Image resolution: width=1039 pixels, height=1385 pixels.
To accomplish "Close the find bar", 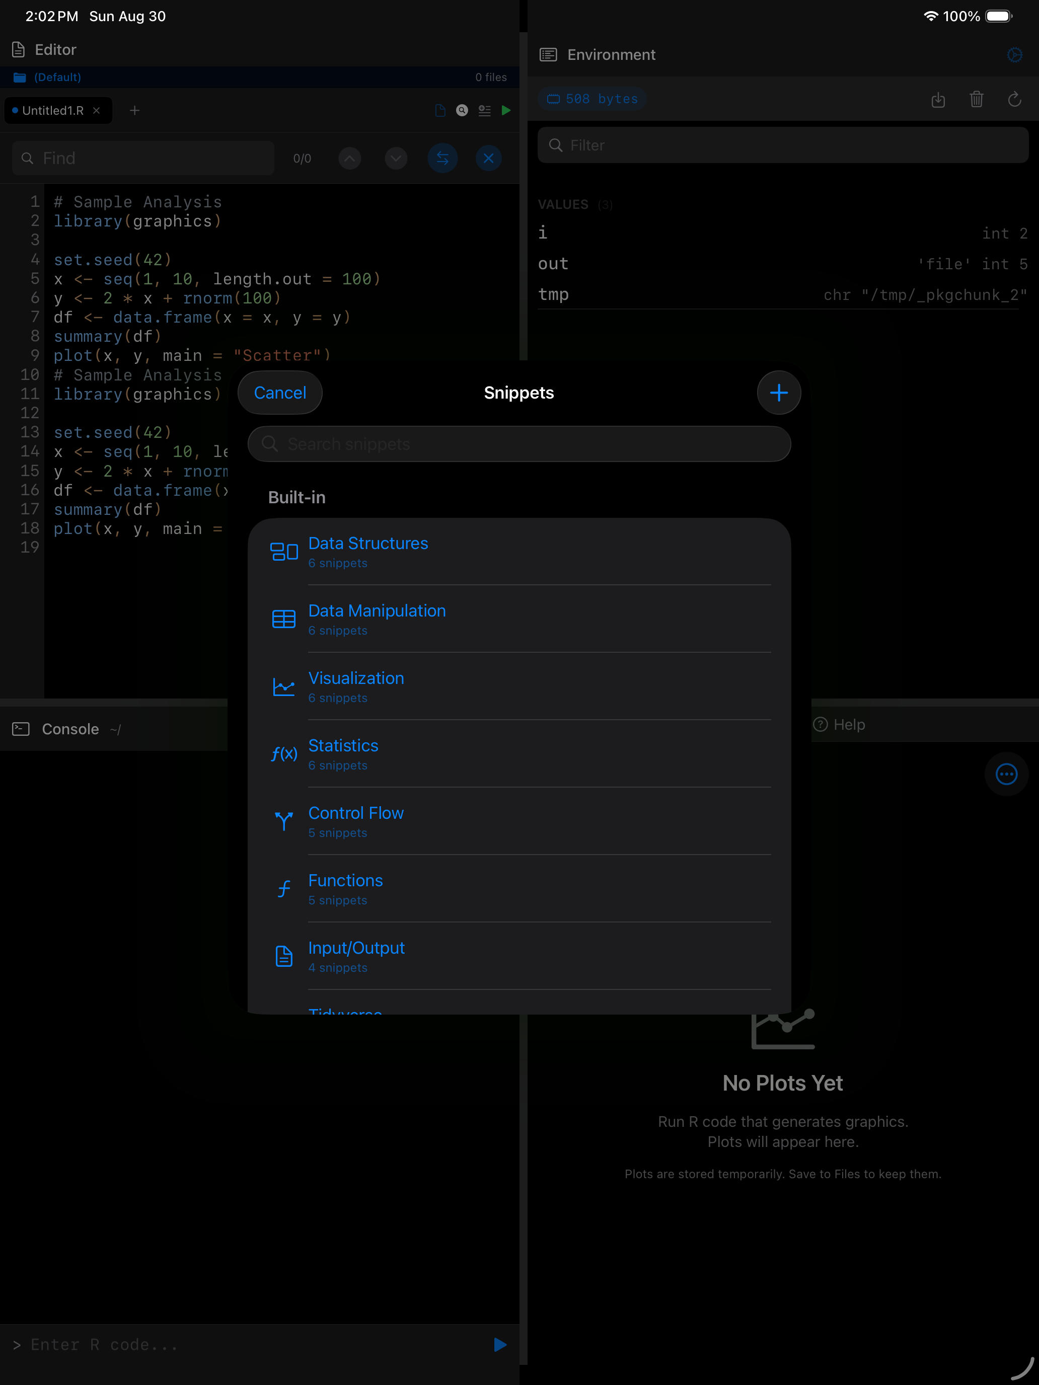I will pos(488,158).
